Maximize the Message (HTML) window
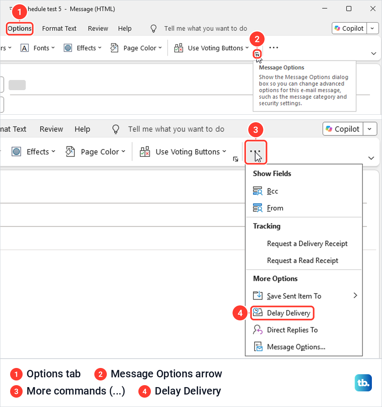Screen dimensions: 382x407 349,9
